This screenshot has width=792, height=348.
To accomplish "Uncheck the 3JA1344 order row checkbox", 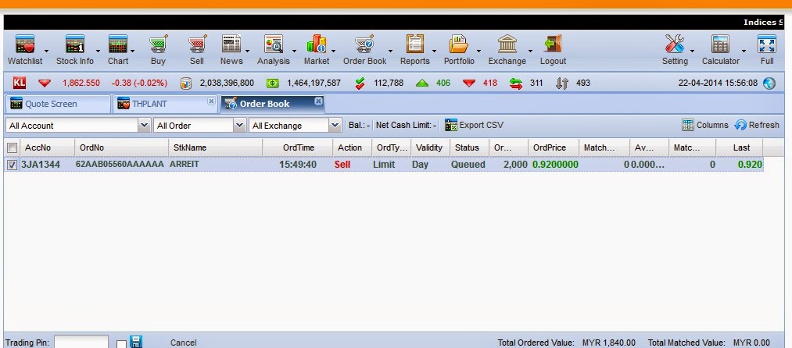I will click(13, 165).
